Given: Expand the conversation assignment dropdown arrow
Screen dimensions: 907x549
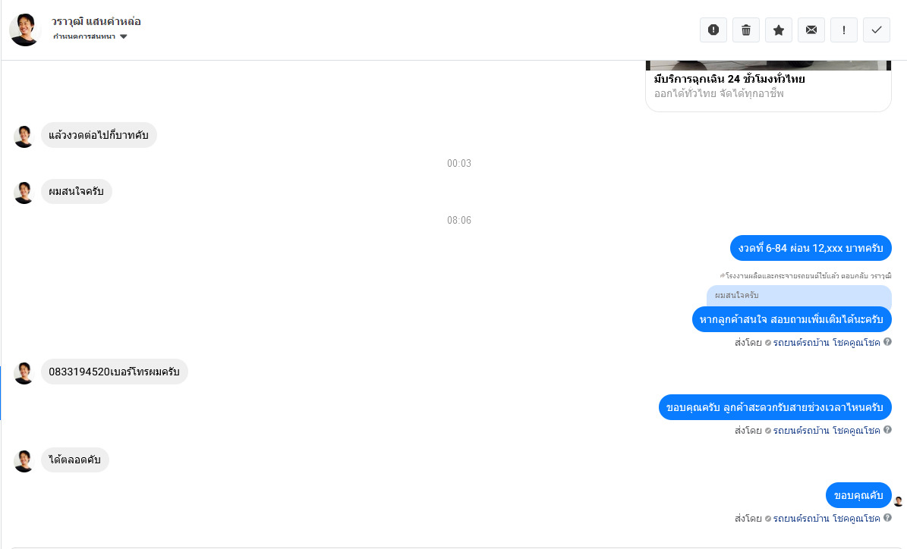Looking at the screenshot, I should (123, 36).
